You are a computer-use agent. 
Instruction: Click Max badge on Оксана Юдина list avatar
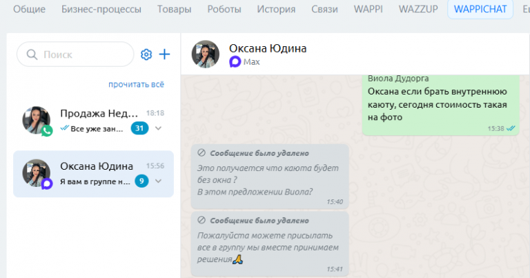tap(47, 183)
